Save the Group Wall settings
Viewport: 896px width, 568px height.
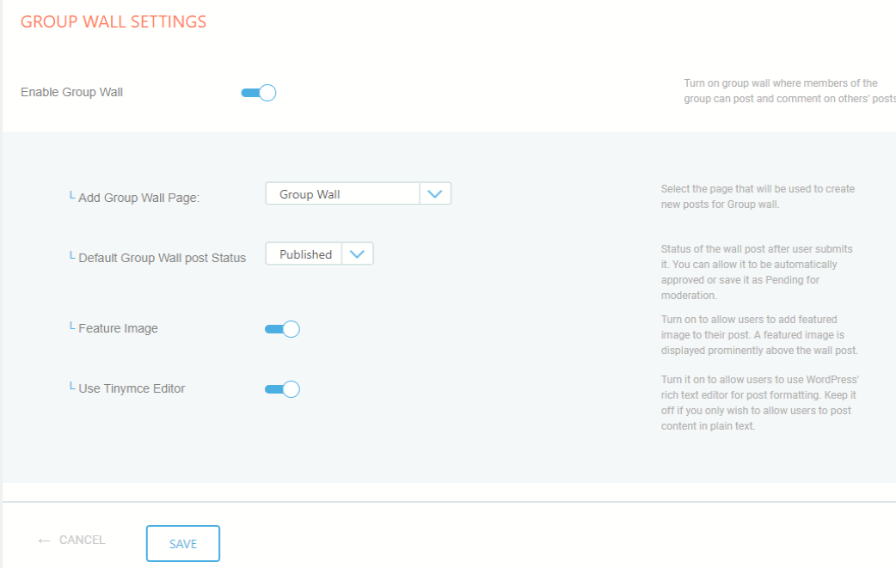[182, 543]
